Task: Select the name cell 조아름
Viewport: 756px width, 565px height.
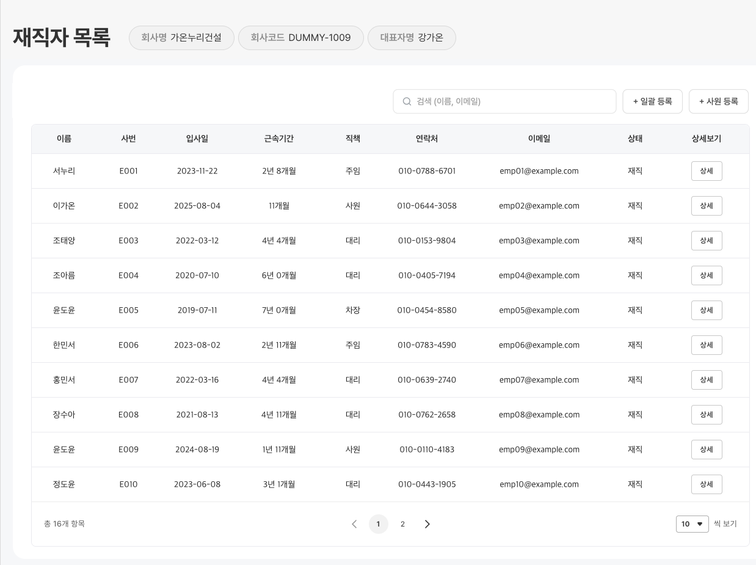Action: point(64,275)
